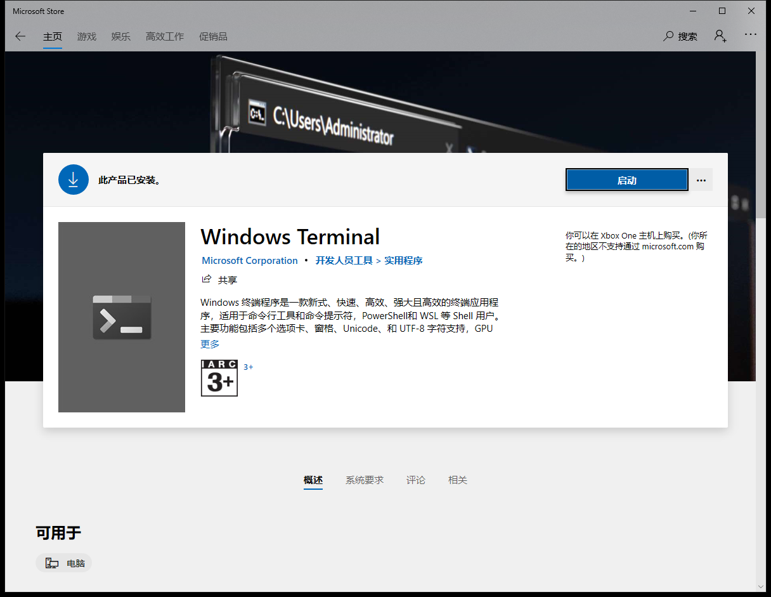
Task: Open the top-bar three-dots menu
Action: pos(751,34)
